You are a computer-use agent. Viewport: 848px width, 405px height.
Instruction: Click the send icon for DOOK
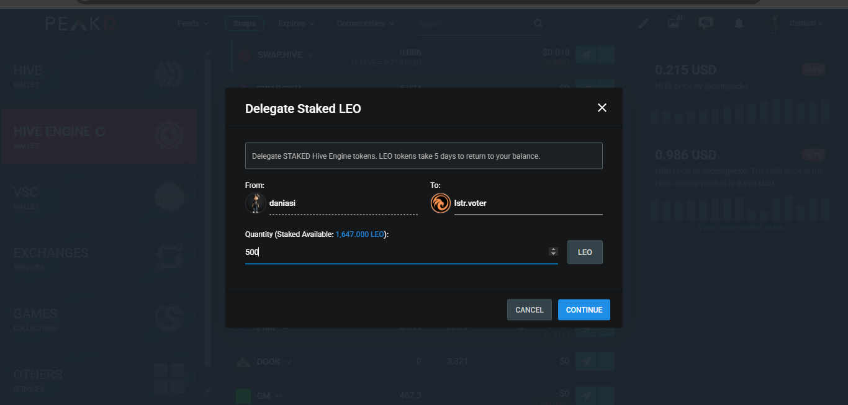click(x=585, y=362)
